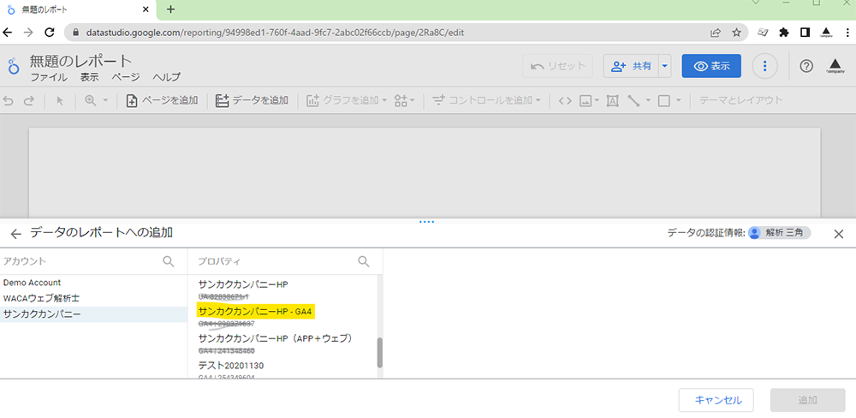Click the bookmark star icon
The height and width of the screenshot is (418, 856).
[x=736, y=33]
